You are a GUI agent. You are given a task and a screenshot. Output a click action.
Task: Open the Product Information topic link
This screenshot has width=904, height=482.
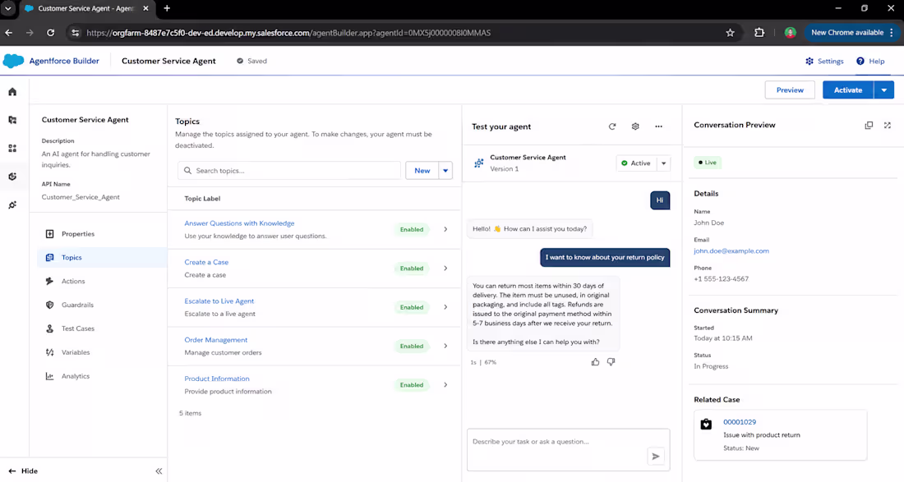tap(217, 379)
